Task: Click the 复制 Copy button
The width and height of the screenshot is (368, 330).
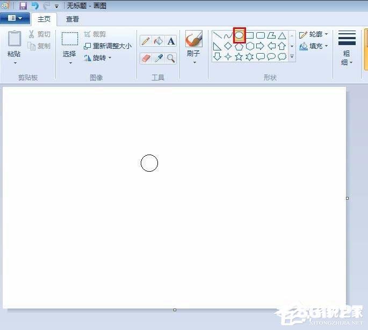Action: [x=39, y=46]
